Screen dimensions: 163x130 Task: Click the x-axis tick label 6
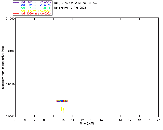[25, 120]
